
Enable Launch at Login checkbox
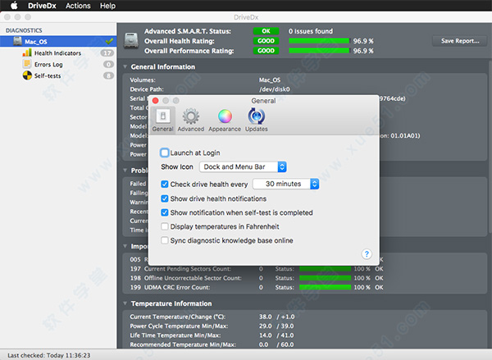[165, 153]
